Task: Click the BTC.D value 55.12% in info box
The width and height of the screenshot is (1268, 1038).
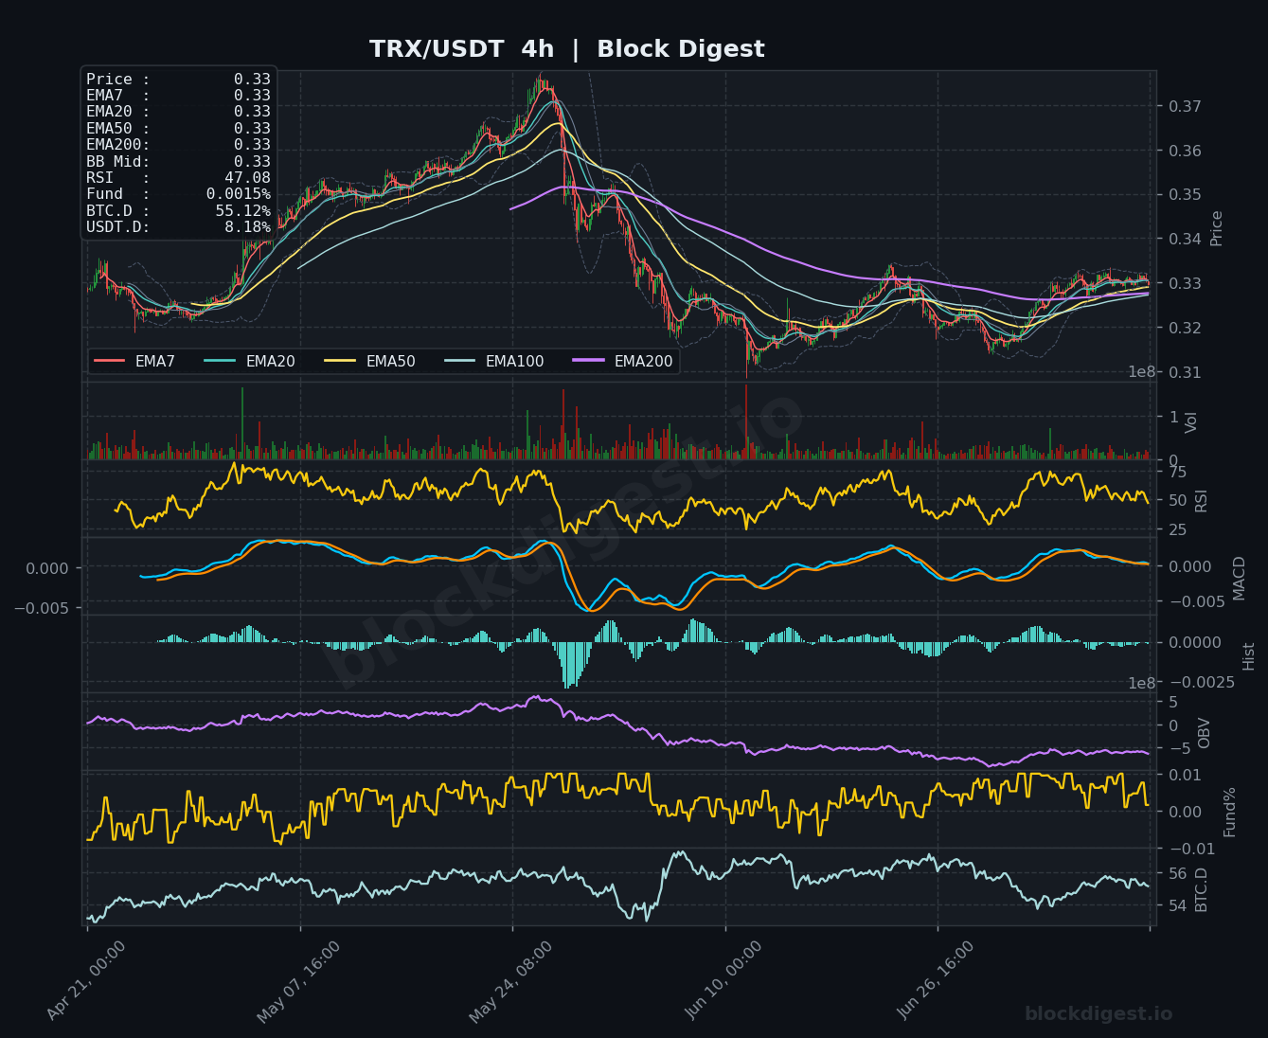Action: [x=242, y=210]
